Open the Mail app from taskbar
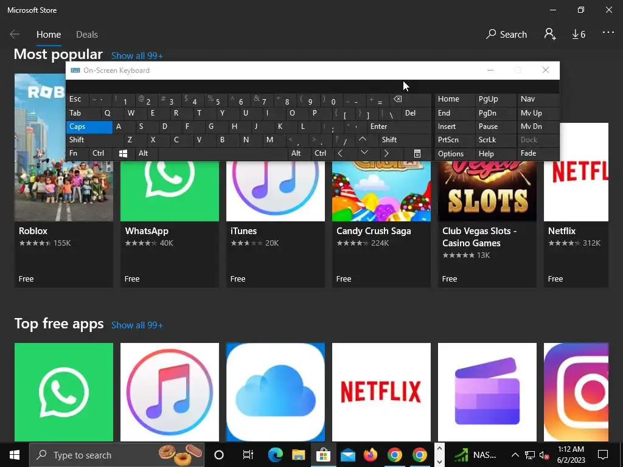 tap(347, 455)
